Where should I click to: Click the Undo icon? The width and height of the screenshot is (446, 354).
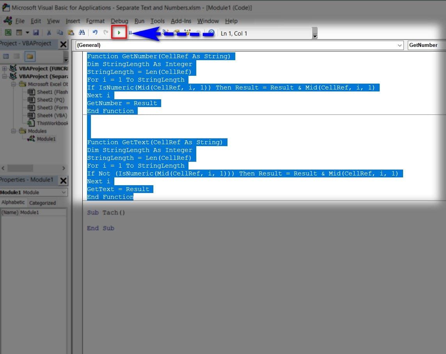coord(94,32)
